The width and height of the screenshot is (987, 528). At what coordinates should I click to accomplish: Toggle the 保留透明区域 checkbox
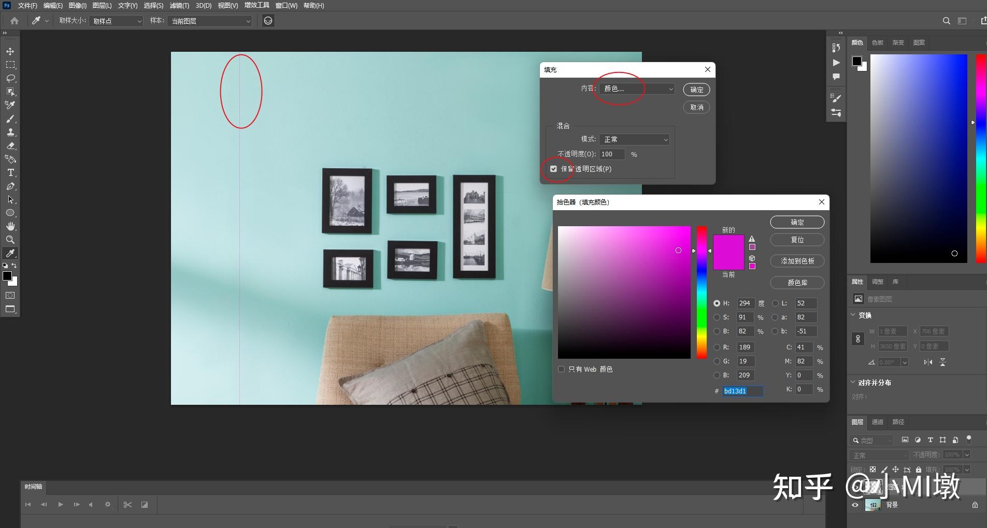pos(553,169)
